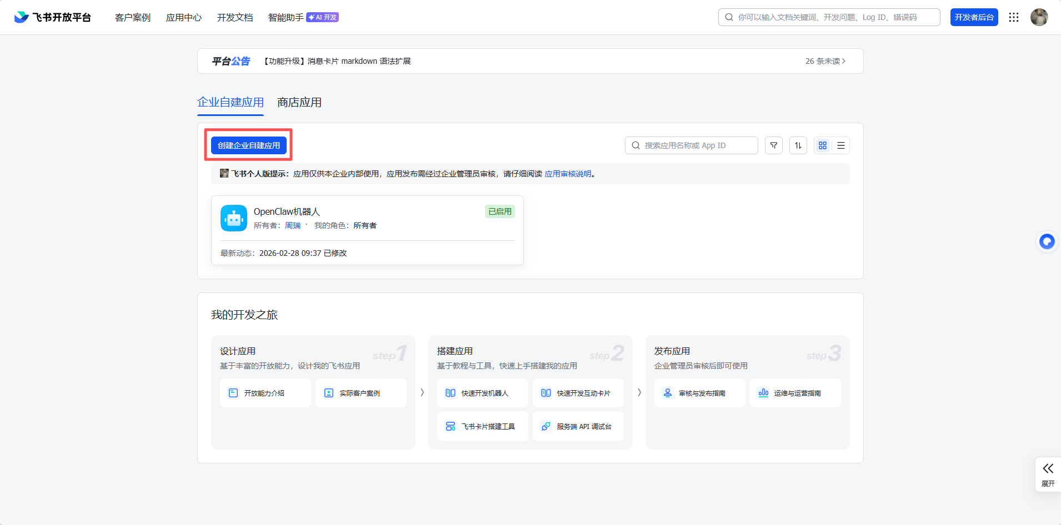Open 应用中心 in the top navigation
The image size is (1061, 525).
pyautogui.click(x=184, y=17)
